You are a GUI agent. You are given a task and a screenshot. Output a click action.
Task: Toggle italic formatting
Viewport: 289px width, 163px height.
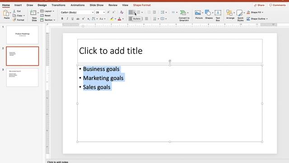pyautogui.click(x=67, y=19)
